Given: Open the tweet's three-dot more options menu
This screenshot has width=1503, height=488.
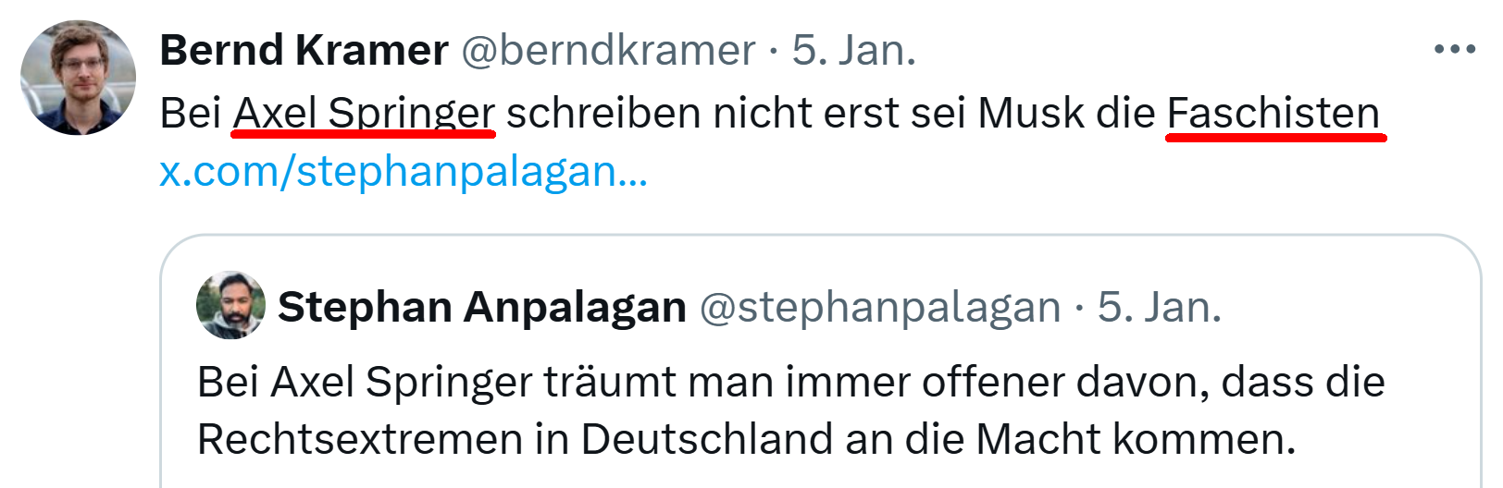Looking at the screenshot, I should click(1454, 49).
